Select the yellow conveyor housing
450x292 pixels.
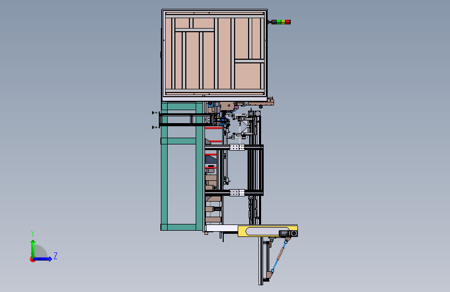(267, 231)
